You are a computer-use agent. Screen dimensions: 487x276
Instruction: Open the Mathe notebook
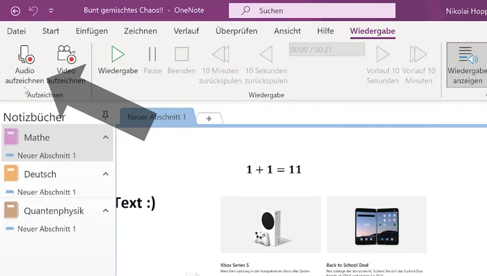(x=37, y=138)
